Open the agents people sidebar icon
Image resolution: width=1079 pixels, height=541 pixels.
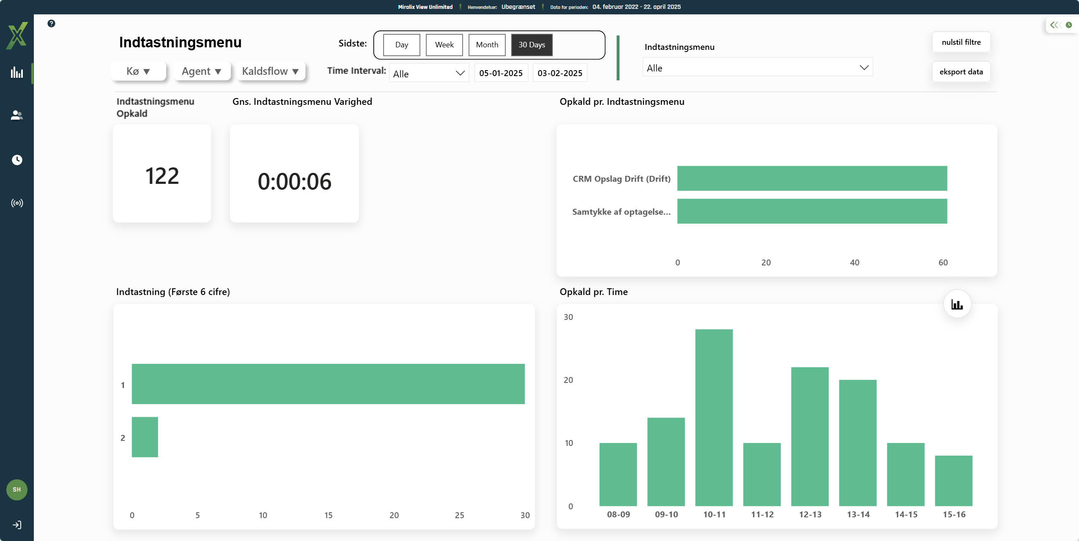point(17,115)
